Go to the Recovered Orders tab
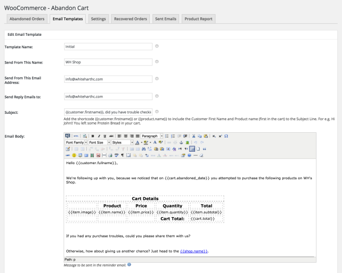 (130, 19)
